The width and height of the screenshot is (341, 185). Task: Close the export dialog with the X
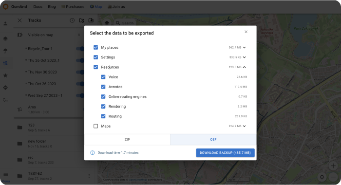click(246, 32)
